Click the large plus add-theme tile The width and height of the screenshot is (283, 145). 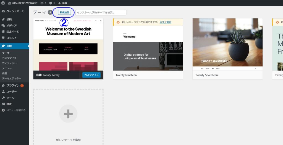(x=68, y=114)
